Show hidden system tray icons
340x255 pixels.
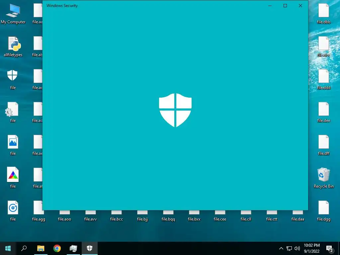[x=281, y=248]
